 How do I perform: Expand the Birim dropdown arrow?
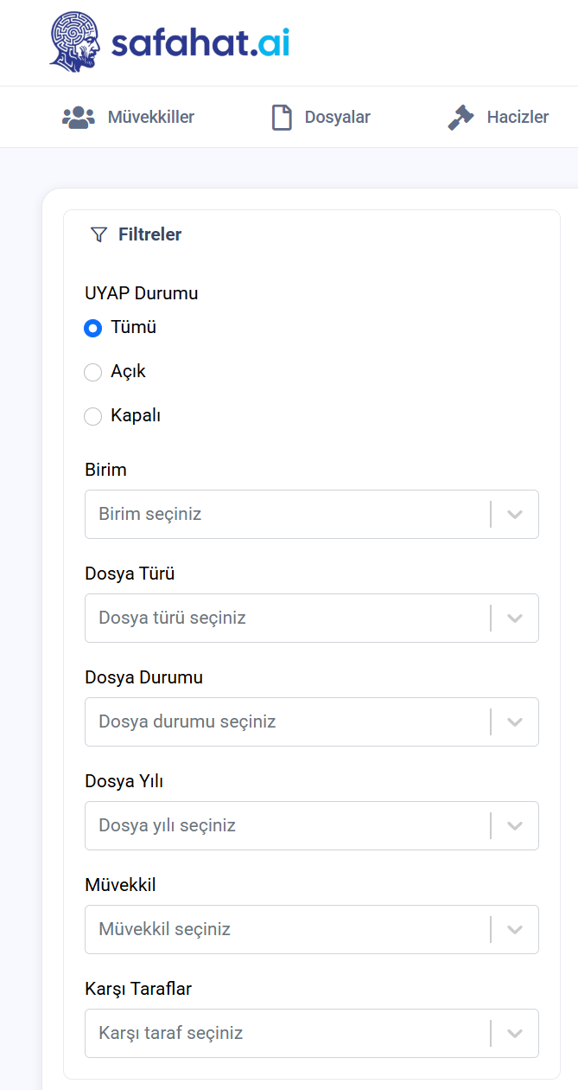515,514
